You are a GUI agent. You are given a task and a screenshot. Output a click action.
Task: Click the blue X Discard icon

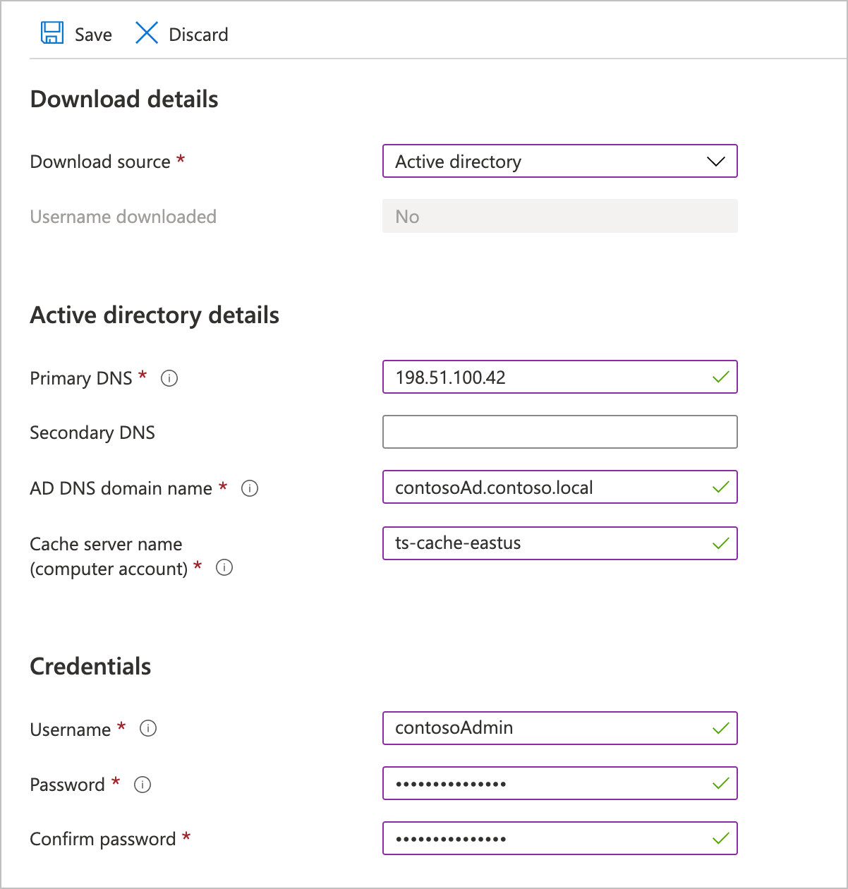[146, 32]
